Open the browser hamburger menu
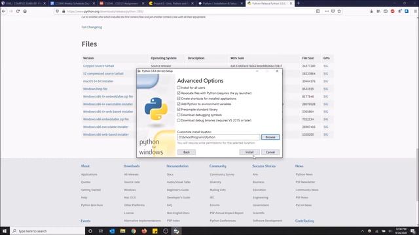Viewport: 419px width, 235px height. point(415,11)
